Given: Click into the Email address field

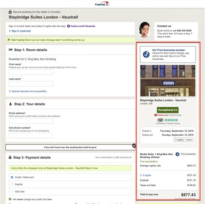Looking at the screenshot, I should pyautogui.click(x=31, y=121).
